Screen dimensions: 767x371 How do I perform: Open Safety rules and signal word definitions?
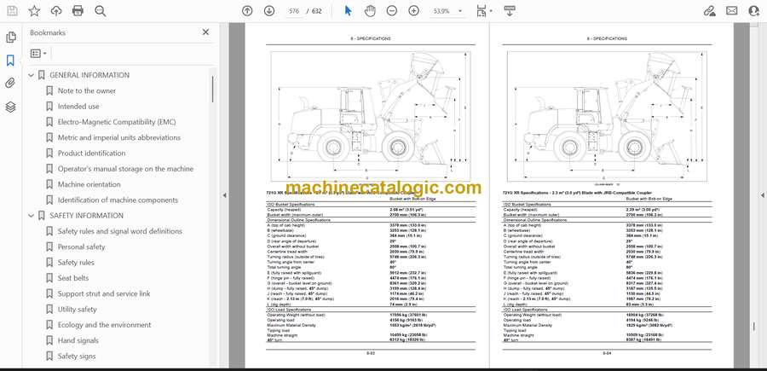pyautogui.click(x=120, y=231)
